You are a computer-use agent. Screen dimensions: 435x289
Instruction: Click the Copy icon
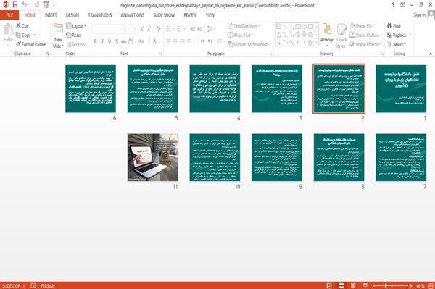pyautogui.click(x=18, y=35)
